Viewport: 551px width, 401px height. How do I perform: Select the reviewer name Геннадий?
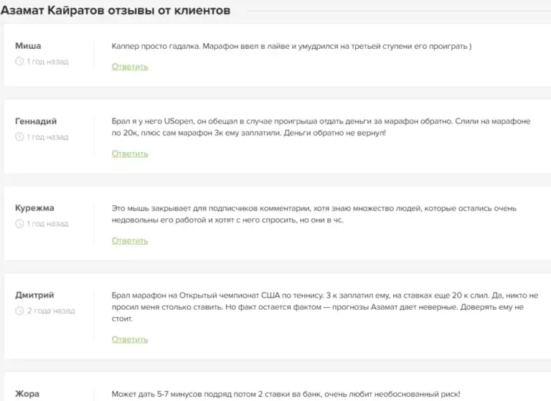tap(36, 121)
